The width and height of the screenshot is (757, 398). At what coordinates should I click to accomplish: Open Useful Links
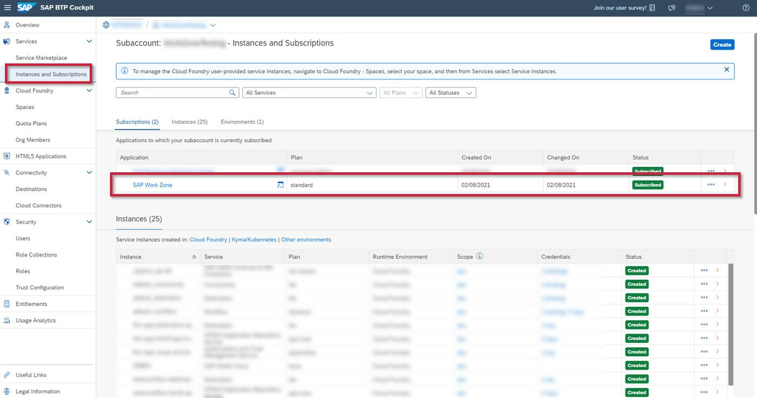coord(31,375)
